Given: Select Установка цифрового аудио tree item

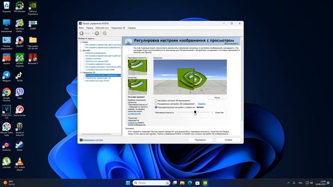Looking at the screenshot, I should coord(98,64).
